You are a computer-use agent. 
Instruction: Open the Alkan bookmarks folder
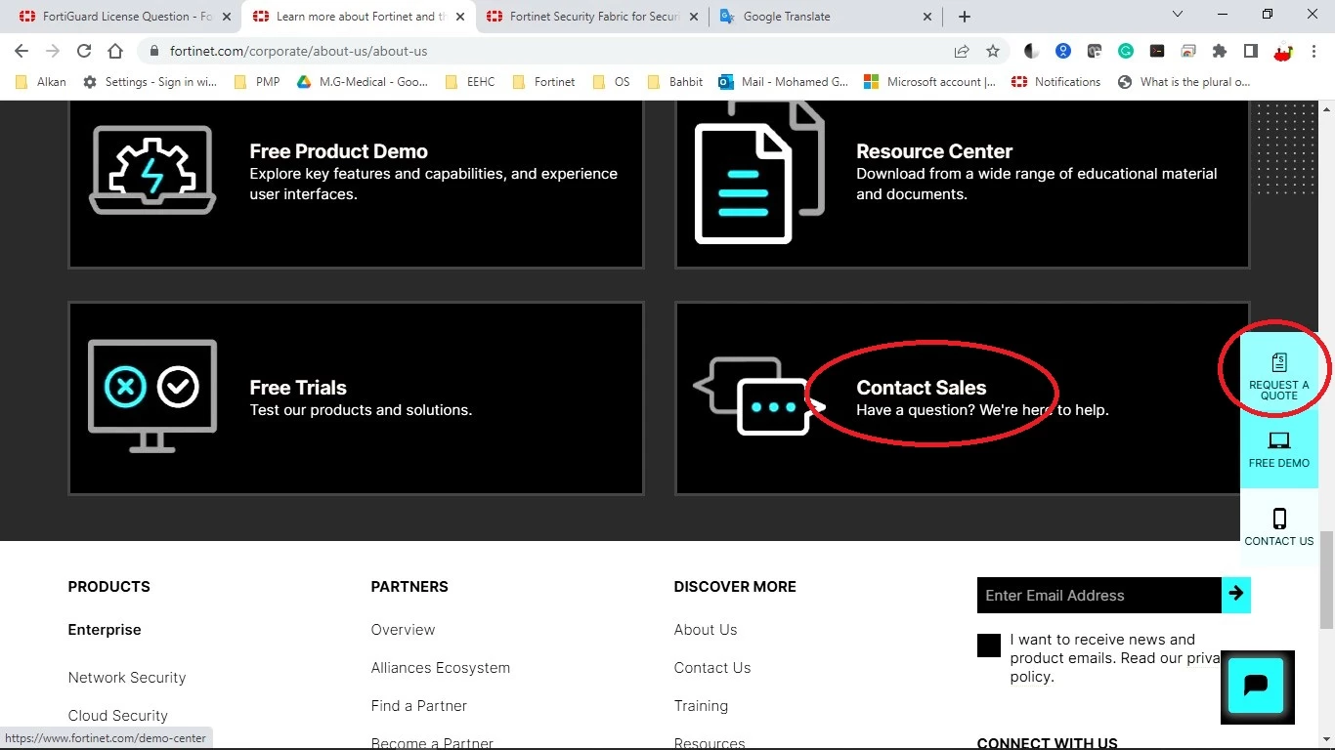coord(41,82)
